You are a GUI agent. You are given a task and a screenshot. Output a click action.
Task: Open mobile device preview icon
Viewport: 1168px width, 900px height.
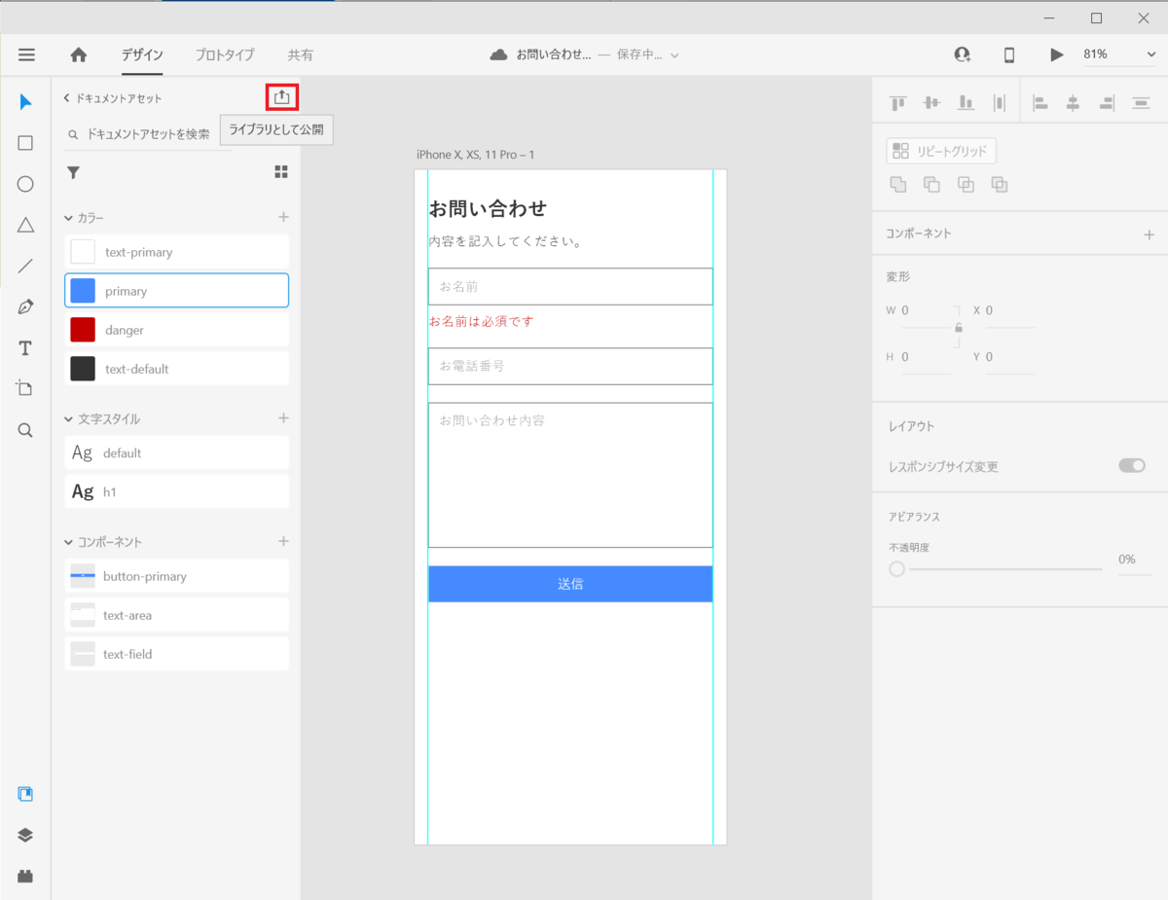pyautogui.click(x=1009, y=55)
